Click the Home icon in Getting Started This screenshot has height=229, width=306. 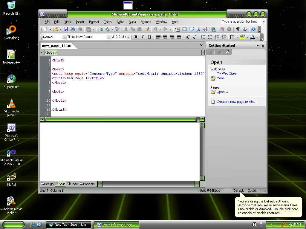click(227, 52)
